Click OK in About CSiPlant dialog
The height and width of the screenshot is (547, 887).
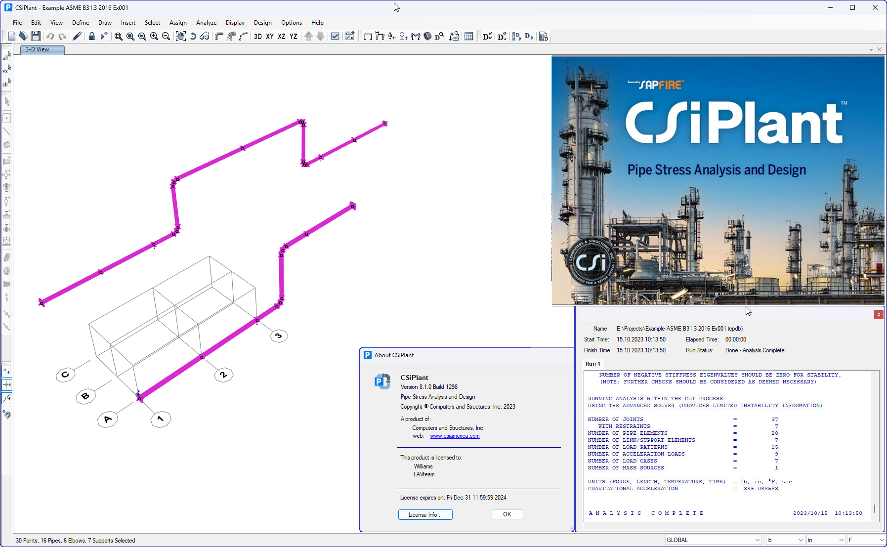(x=507, y=514)
